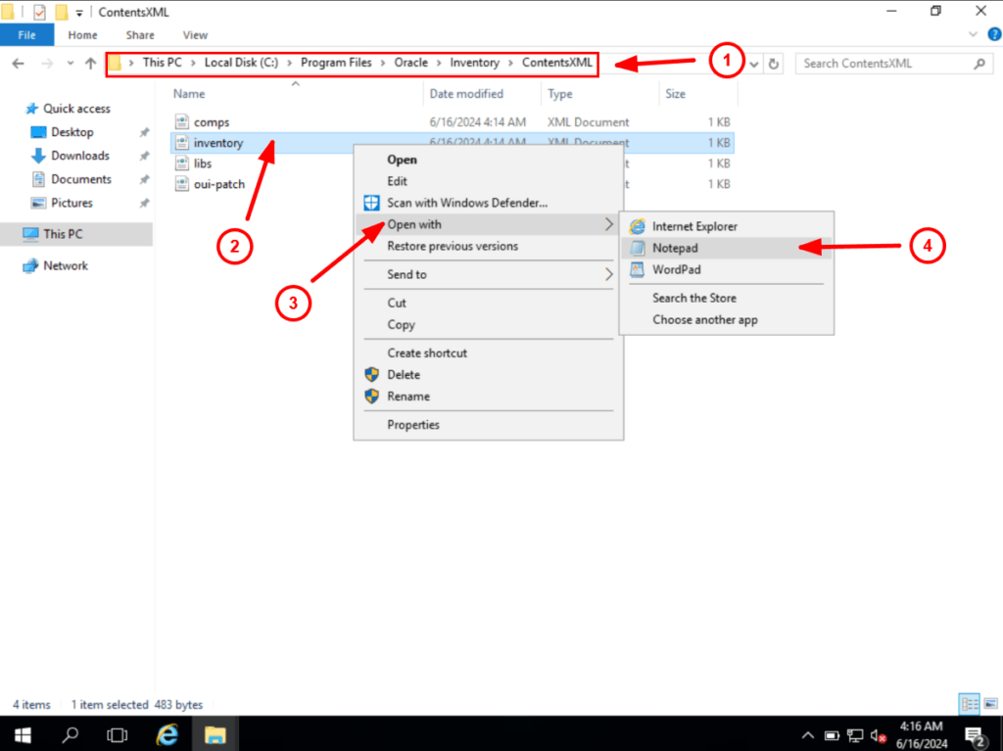Screen dimensions: 1003x751
Task: Select This PC in navigation pane
Action: coord(76,234)
